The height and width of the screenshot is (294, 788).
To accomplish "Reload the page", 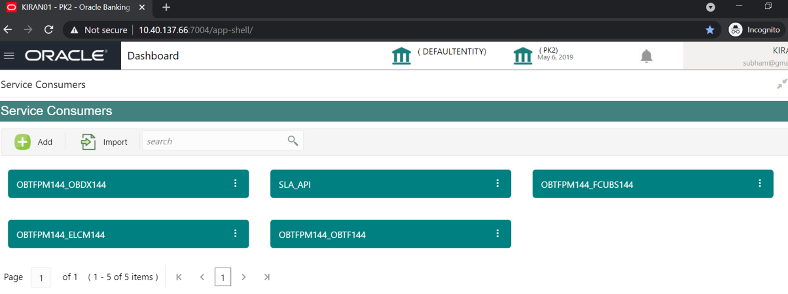I will (x=48, y=30).
